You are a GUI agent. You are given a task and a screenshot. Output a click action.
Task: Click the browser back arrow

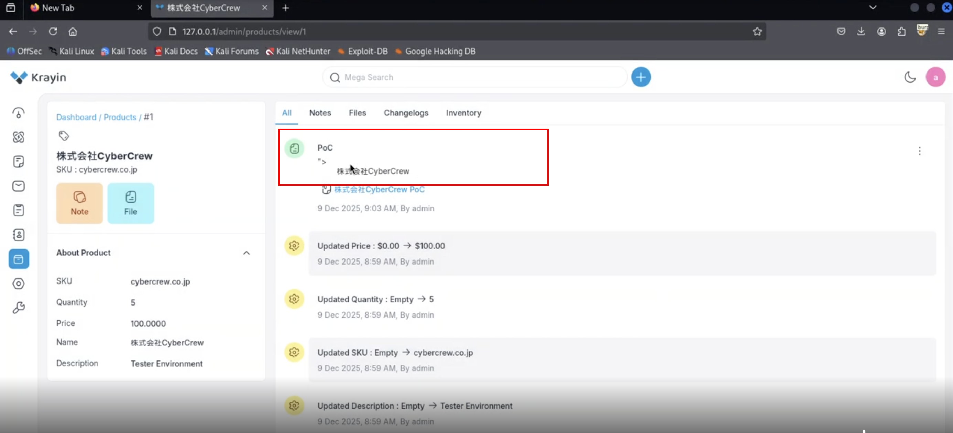pos(13,31)
